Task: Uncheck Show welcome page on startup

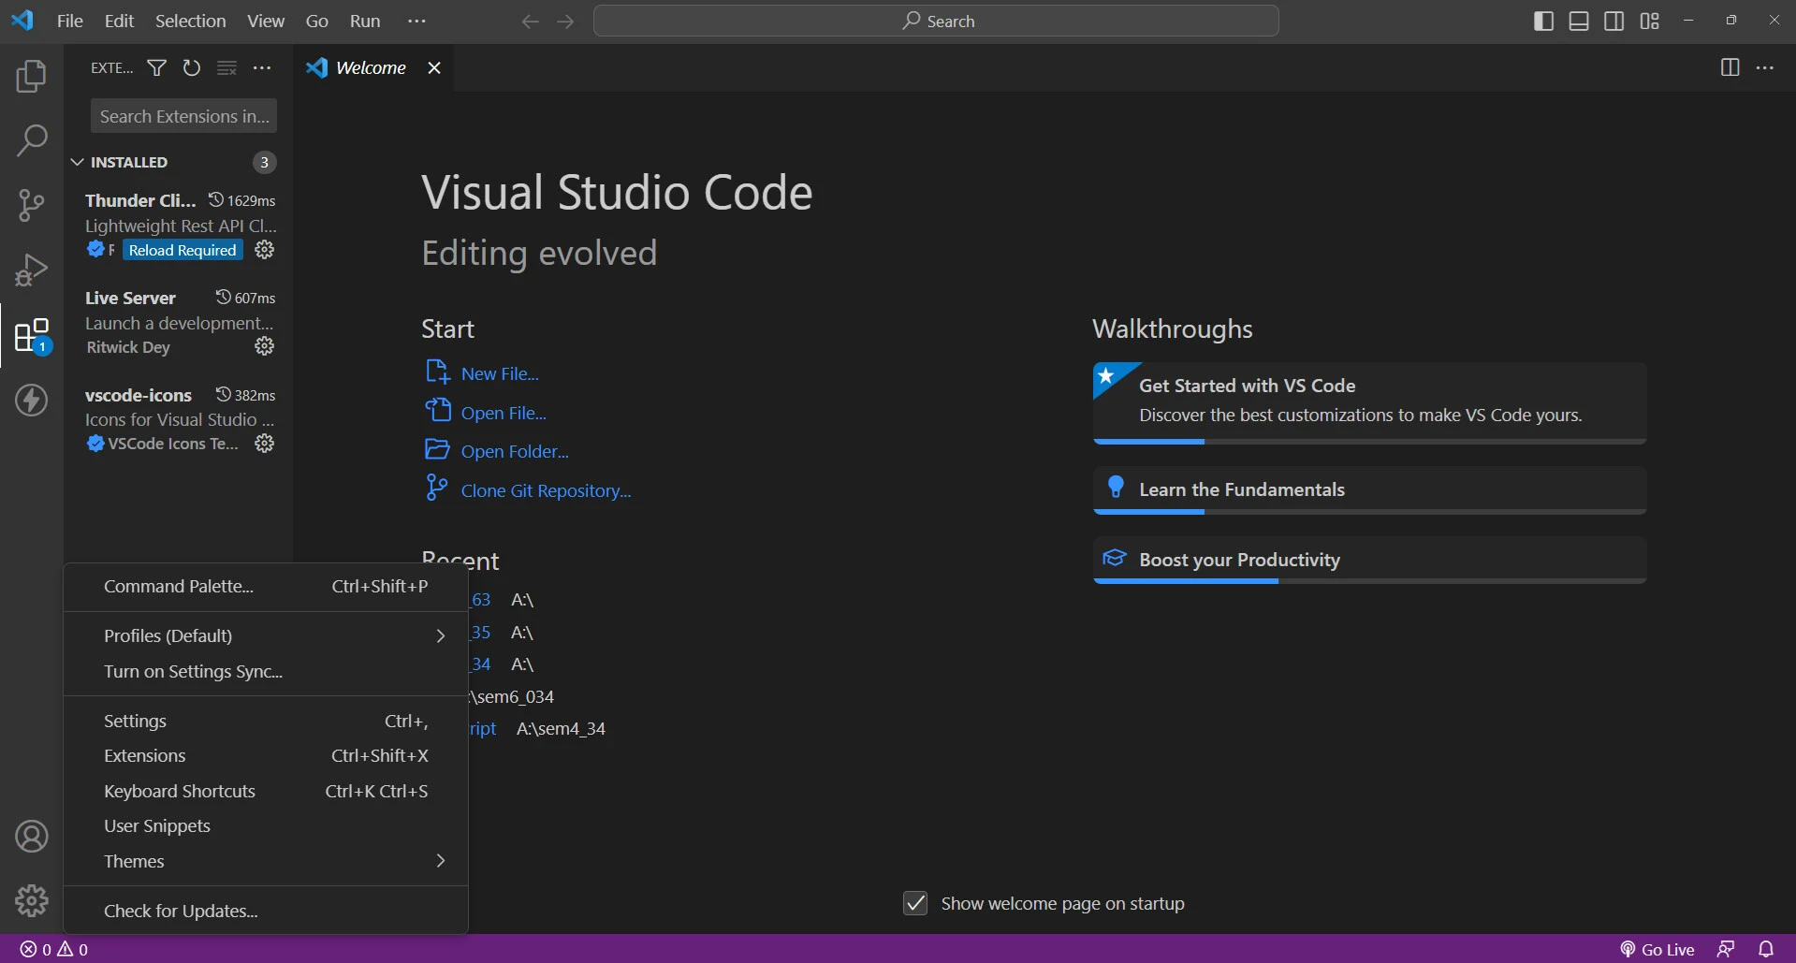Action: (915, 903)
